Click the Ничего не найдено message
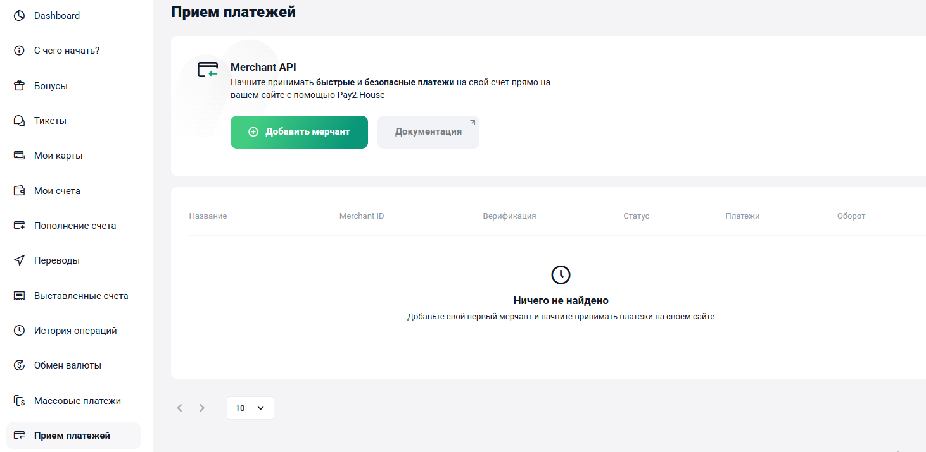Image resolution: width=926 pixels, height=452 pixels. [561, 301]
